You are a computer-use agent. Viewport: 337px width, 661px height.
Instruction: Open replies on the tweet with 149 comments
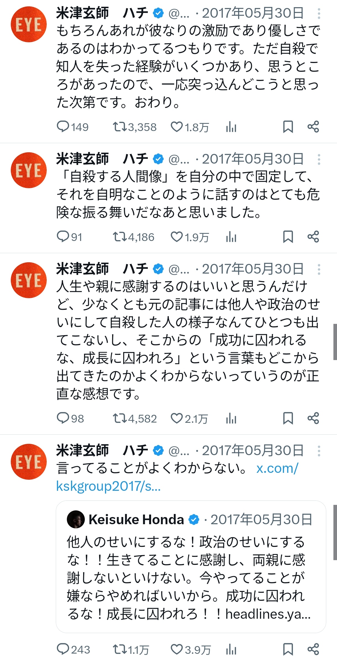(x=72, y=127)
